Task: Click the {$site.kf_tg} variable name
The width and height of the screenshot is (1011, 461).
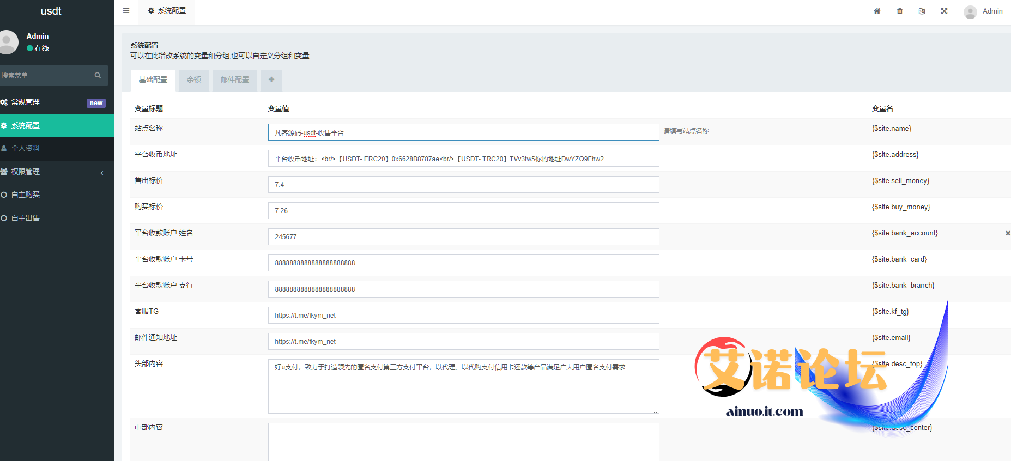Action: (x=891, y=312)
